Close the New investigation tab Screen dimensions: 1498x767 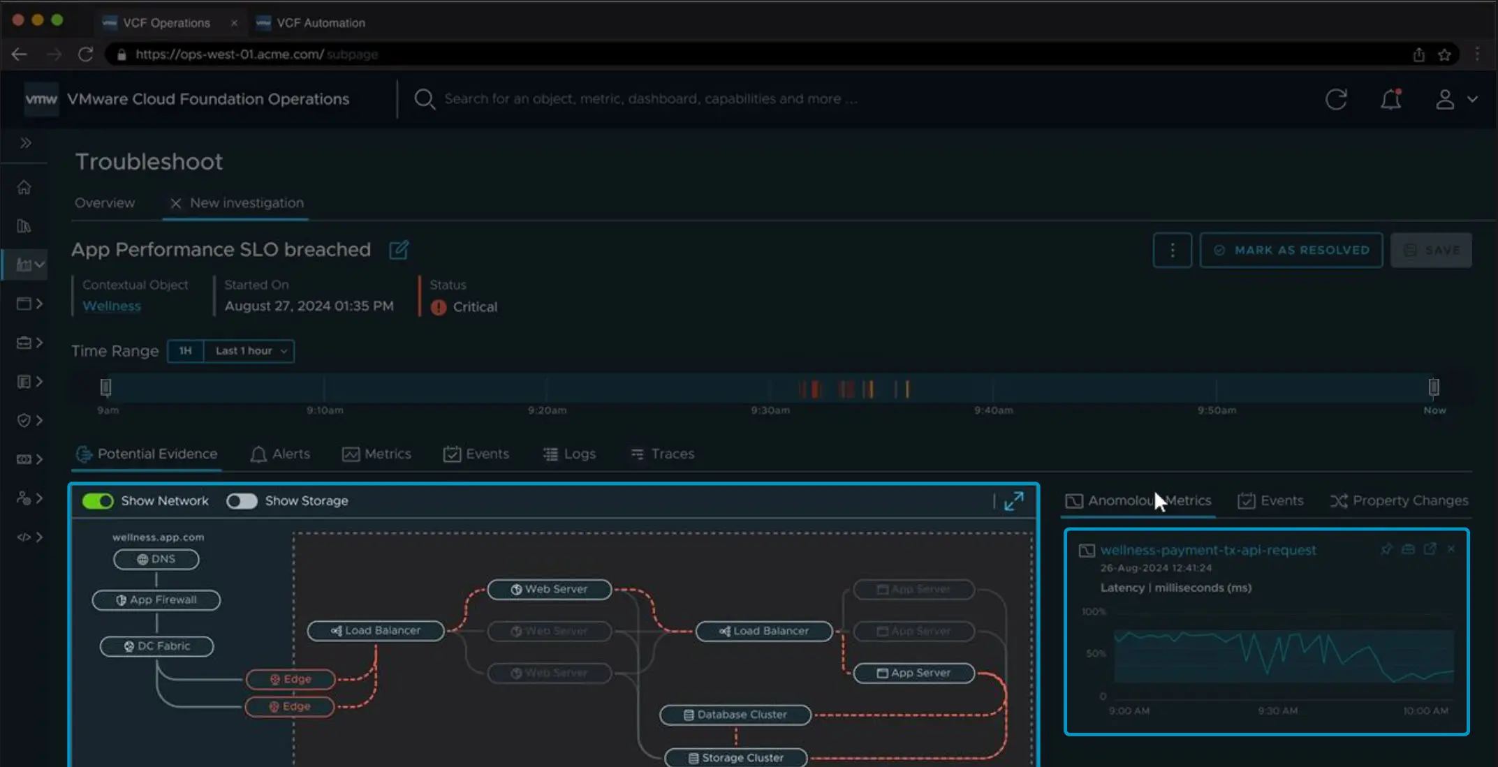tap(175, 203)
